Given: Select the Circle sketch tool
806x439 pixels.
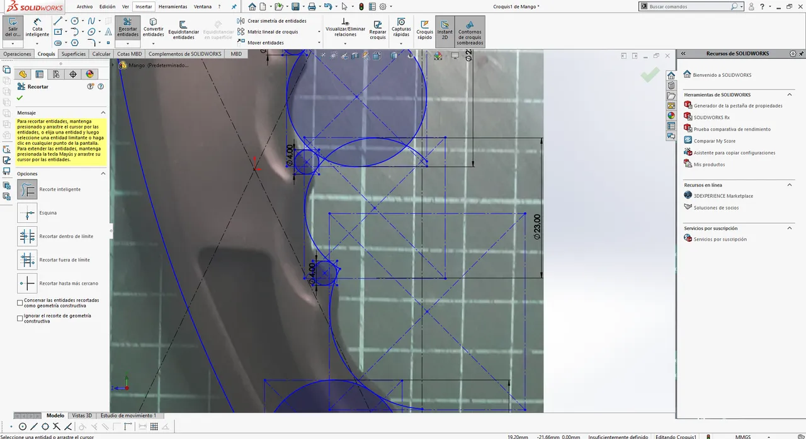Looking at the screenshot, I should (75, 21).
